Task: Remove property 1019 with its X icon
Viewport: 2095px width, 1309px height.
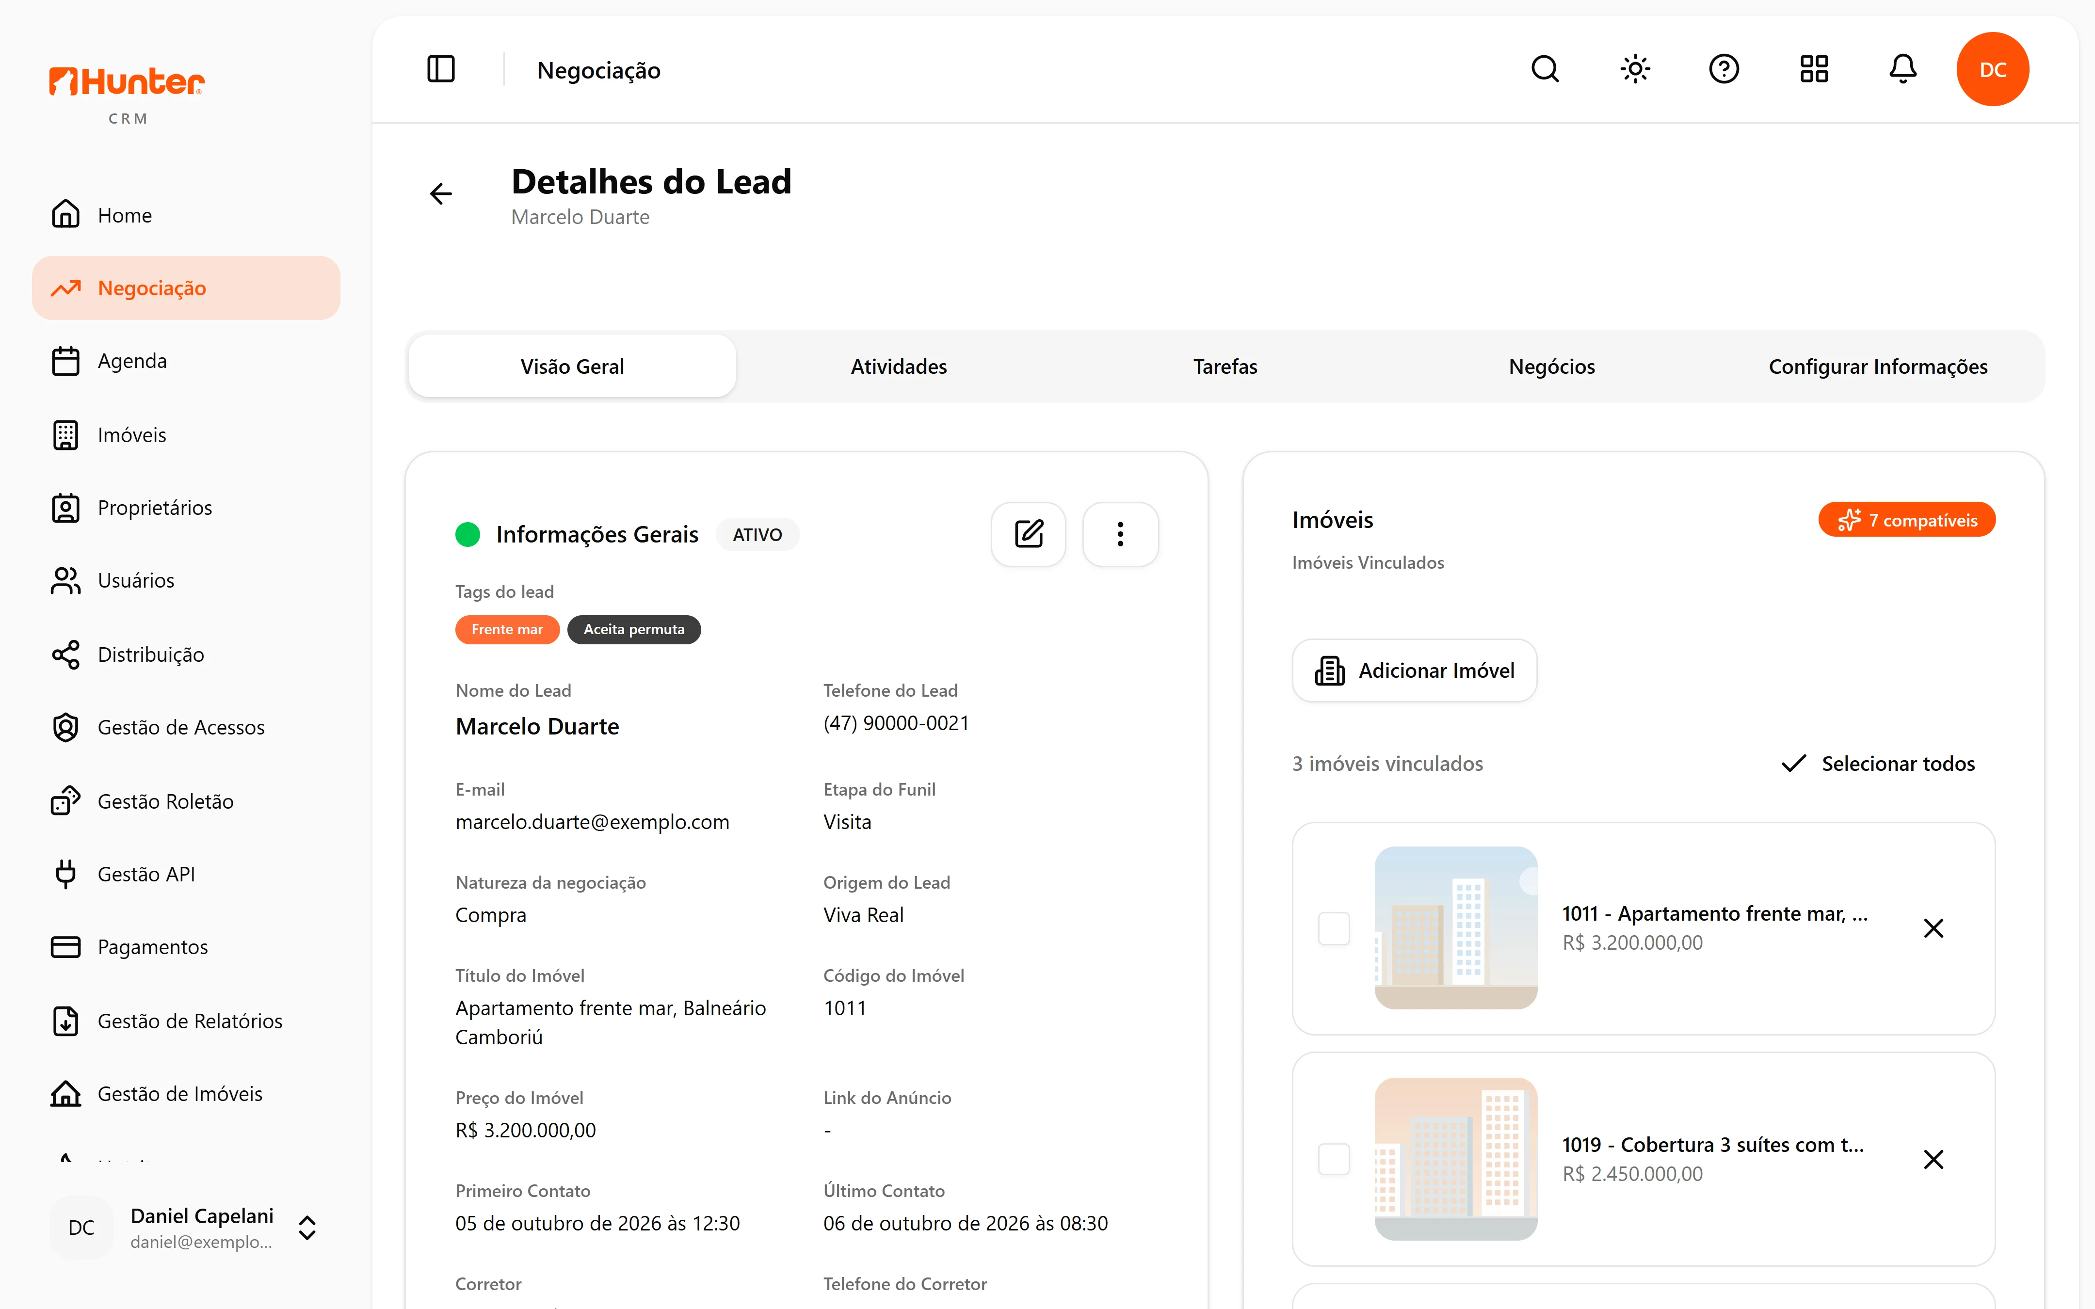Action: (x=1933, y=1159)
